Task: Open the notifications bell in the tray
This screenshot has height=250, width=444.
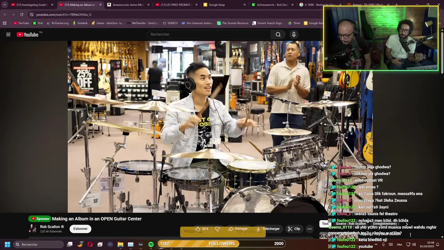Action: (438, 244)
